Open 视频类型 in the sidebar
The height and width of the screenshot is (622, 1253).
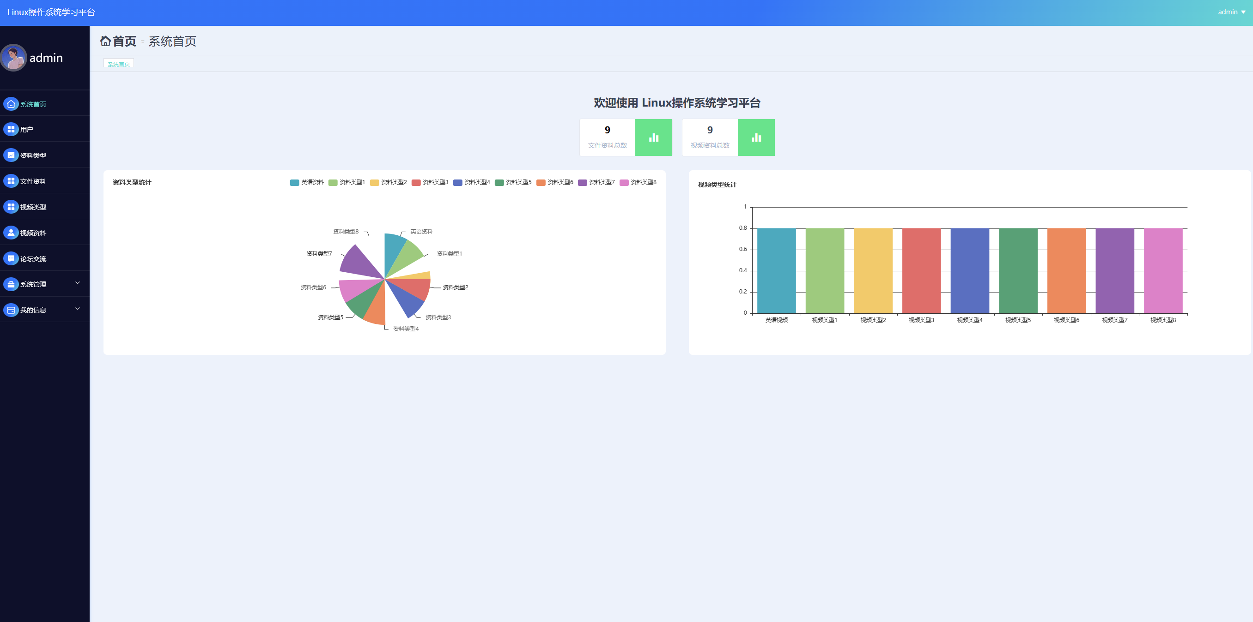(x=33, y=207)
